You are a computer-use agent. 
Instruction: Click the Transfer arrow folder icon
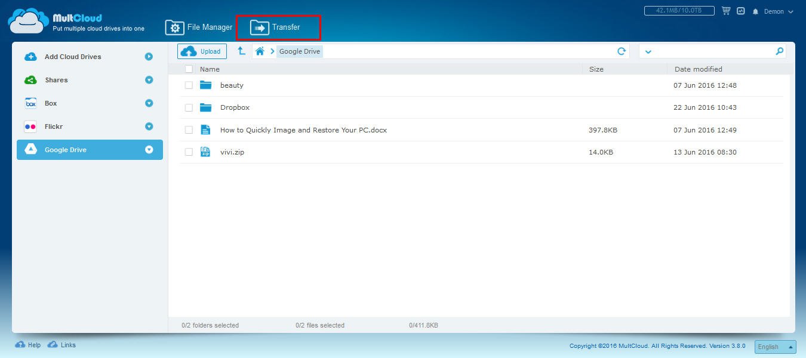tap(259, 27)
